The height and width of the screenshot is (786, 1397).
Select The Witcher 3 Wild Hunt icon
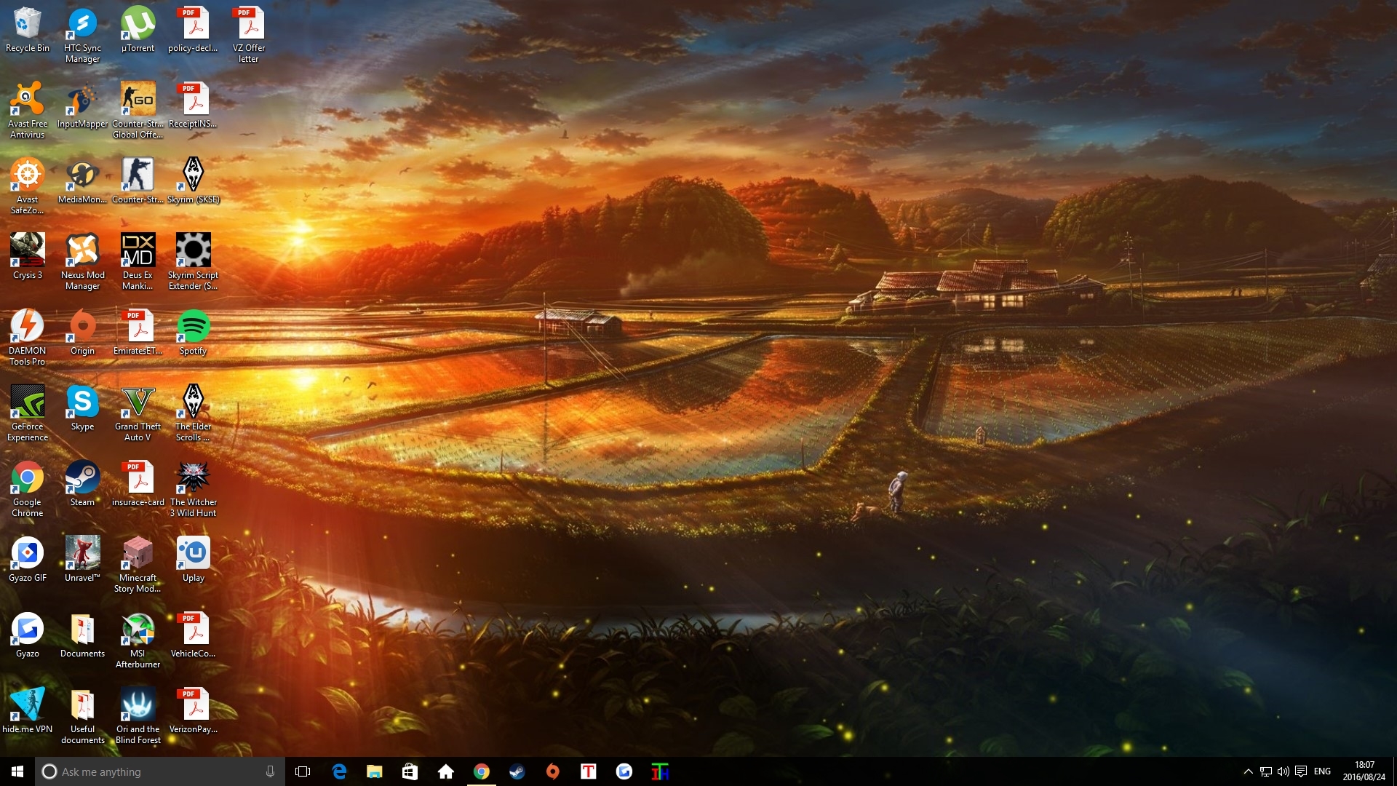[x=193, y=478]
